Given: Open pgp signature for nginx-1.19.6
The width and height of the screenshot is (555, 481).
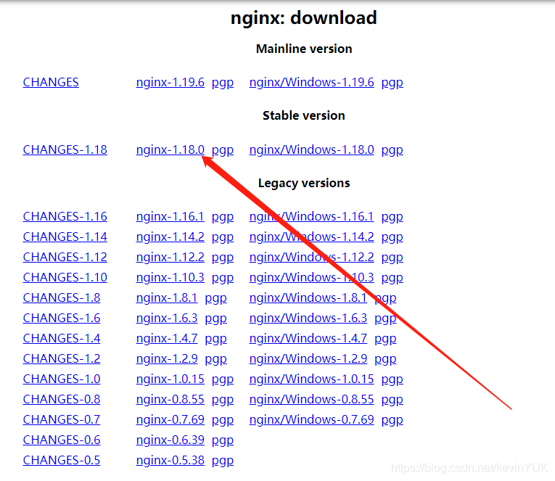Looking at the screenshot, I should coord(223,83).
